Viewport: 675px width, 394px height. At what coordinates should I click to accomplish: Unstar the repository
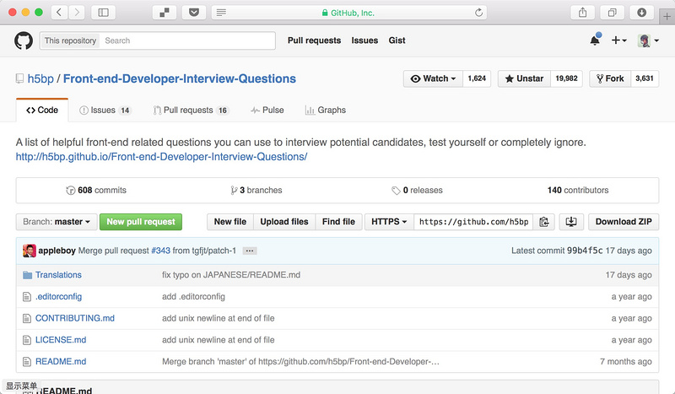tap(524, 78)
